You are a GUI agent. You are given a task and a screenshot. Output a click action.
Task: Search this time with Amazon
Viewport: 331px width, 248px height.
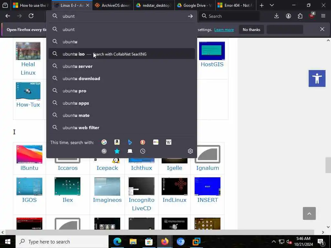coord(117,142)
